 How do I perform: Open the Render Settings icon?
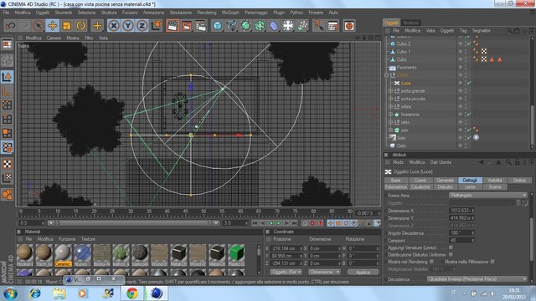(x=201, y=26)
